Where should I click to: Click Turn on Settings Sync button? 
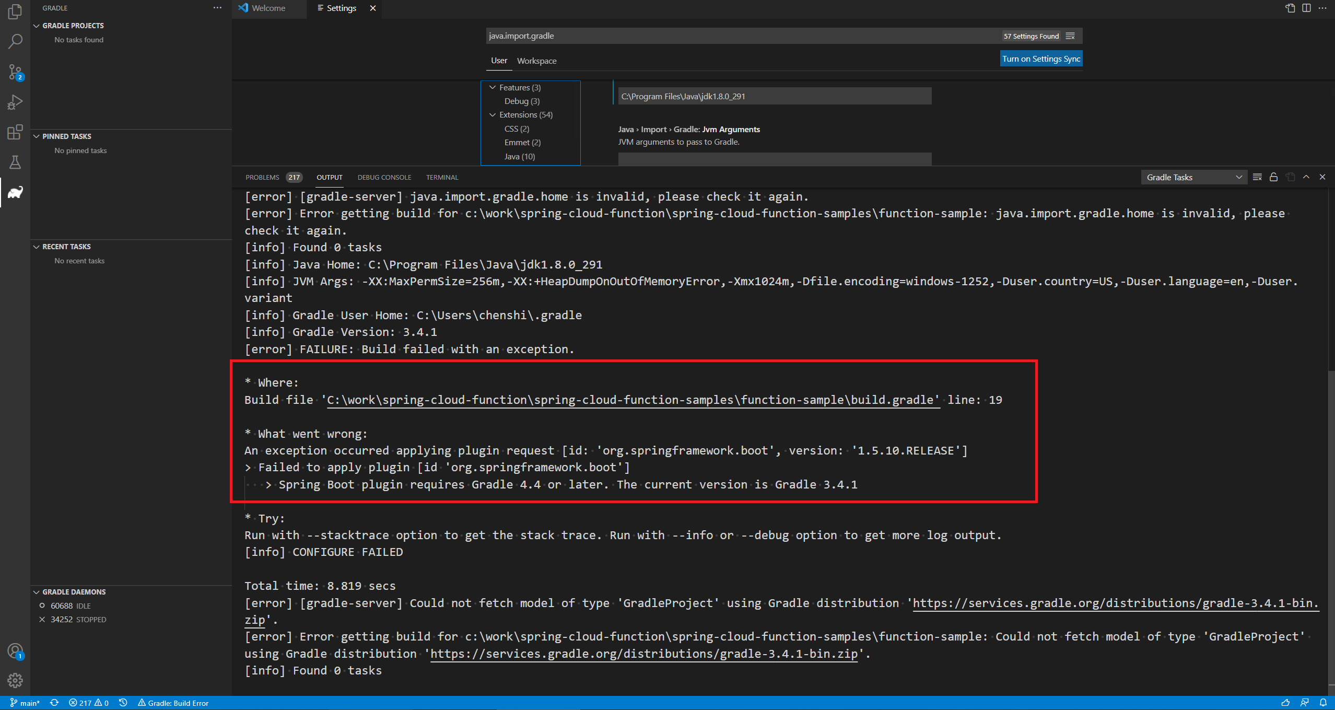click(1040, 59)
